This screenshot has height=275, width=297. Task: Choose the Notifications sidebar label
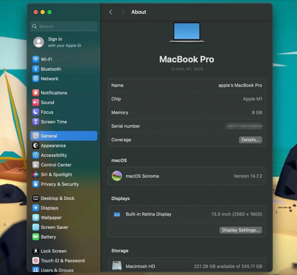(x=54, y=93)
